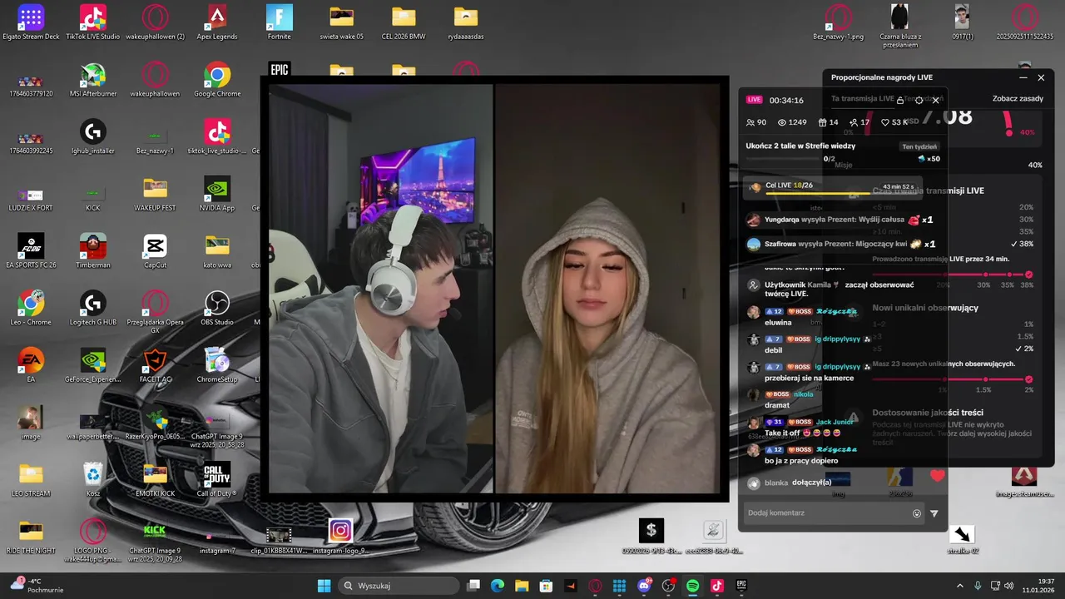Open Apex Legends desktop shortcut
The height and width of the screenshot is (599, 1065).
click(x=217, y=22)
